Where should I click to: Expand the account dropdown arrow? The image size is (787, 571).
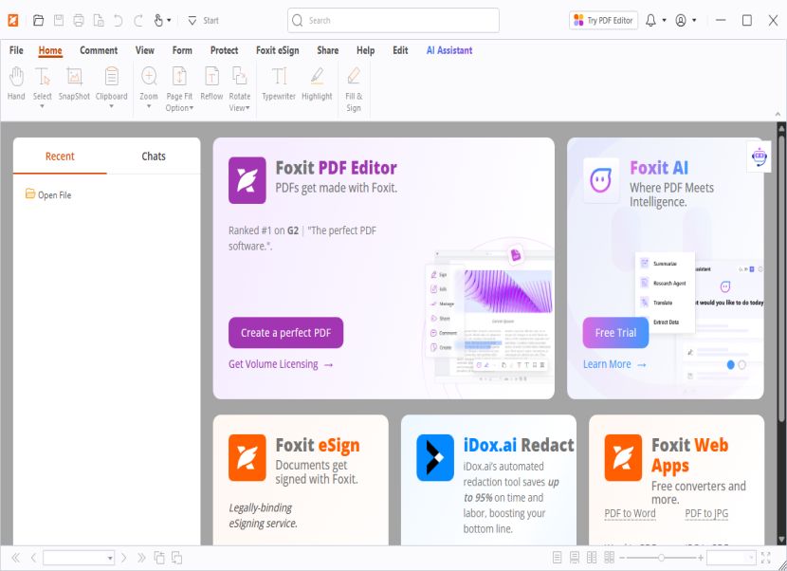[x=694, y=21]
